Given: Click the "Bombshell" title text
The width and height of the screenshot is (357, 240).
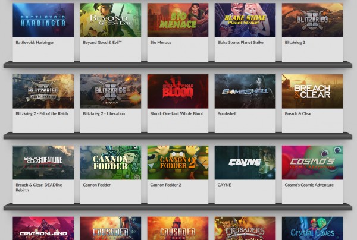Looking at the screenshot, I should pyautogui.click(x=227, y=113).
